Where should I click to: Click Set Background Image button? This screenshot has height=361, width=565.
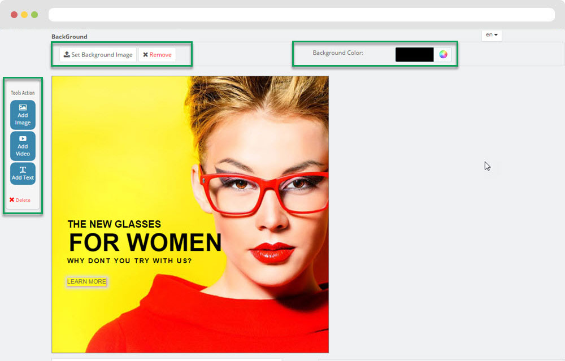pos(98,55)
